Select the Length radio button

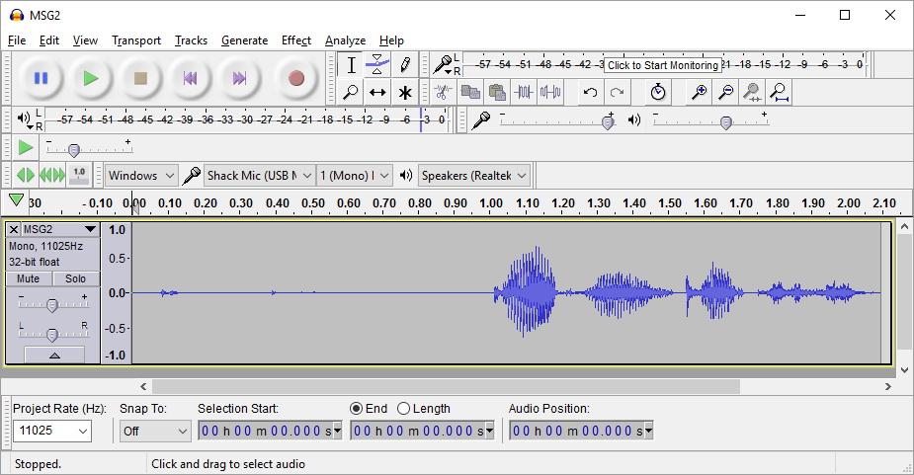(x=403, y=409)
